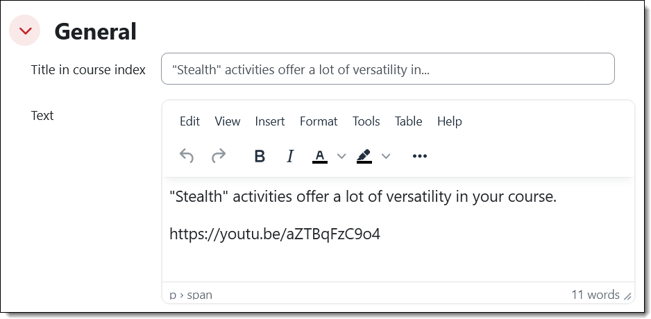Open the View menu
This screenshot has width=651, height=319.
(228, 121)
